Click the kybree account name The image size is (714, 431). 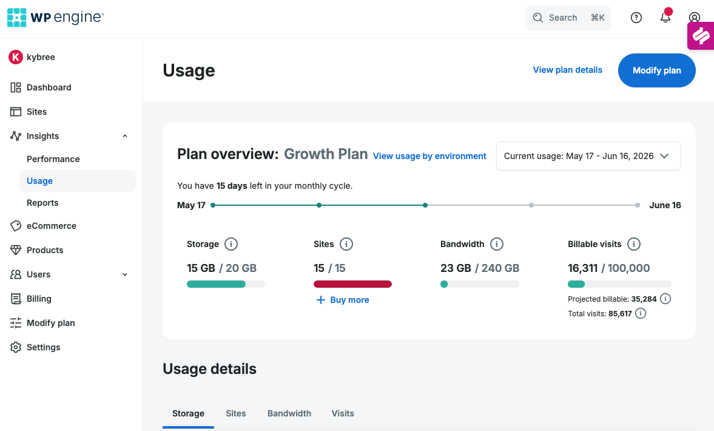(41, 57)
